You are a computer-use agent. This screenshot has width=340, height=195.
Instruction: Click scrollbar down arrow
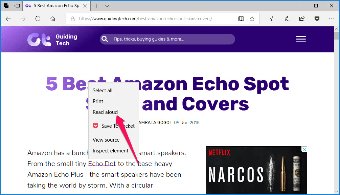(337, 192)
